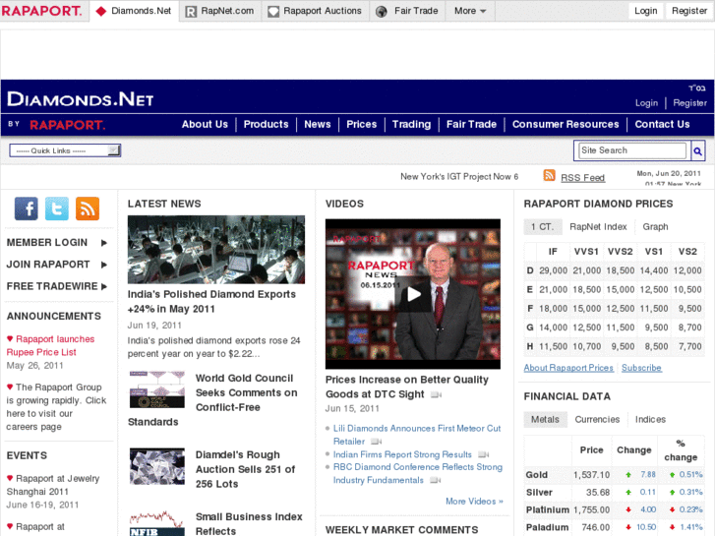
Task: Expand the More menu in top bar
Action: pos(470,11)
